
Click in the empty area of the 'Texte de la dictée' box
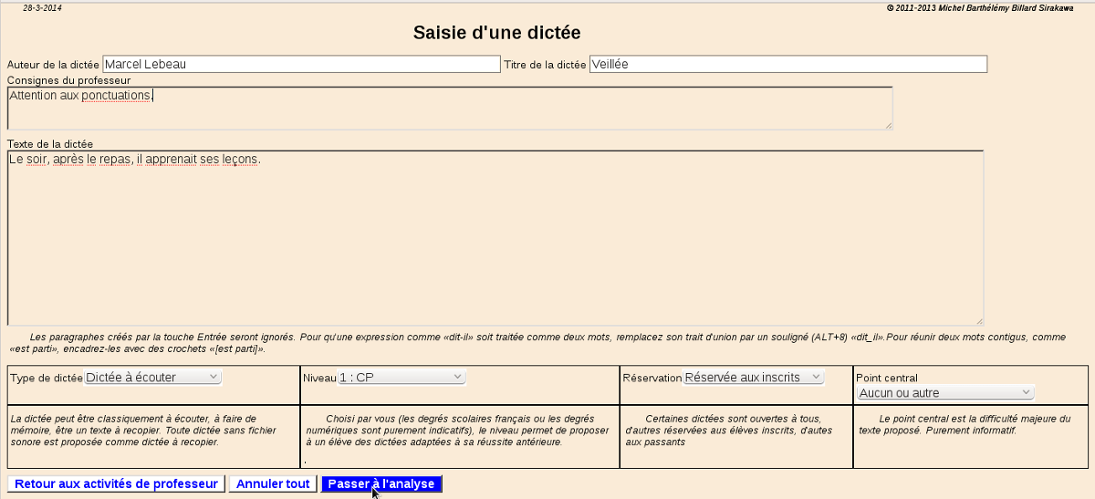pos(495,246)
